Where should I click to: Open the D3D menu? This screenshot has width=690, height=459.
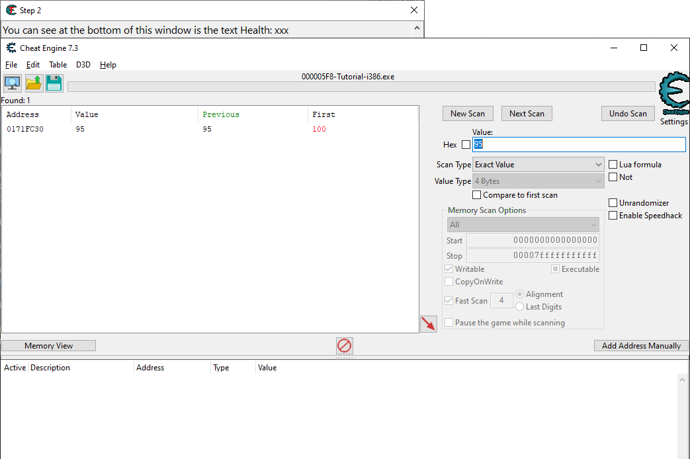83,65
